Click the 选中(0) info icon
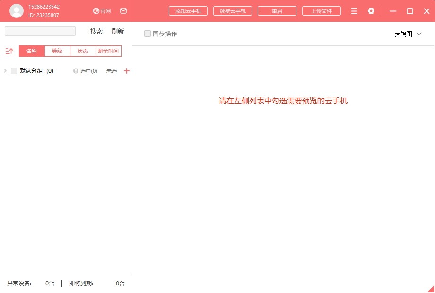This screenshot has width=435, height=293. click(x=76, y=71)
